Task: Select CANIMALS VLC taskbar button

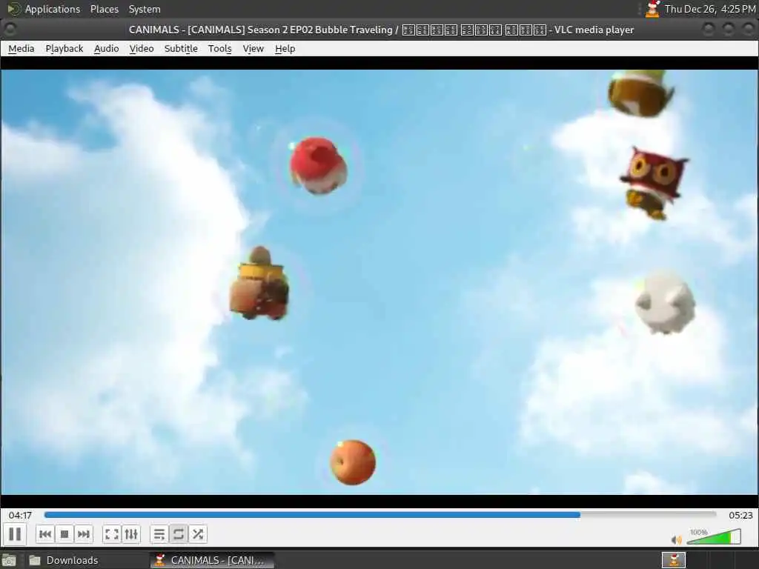Action: click(x=212, y=560)
